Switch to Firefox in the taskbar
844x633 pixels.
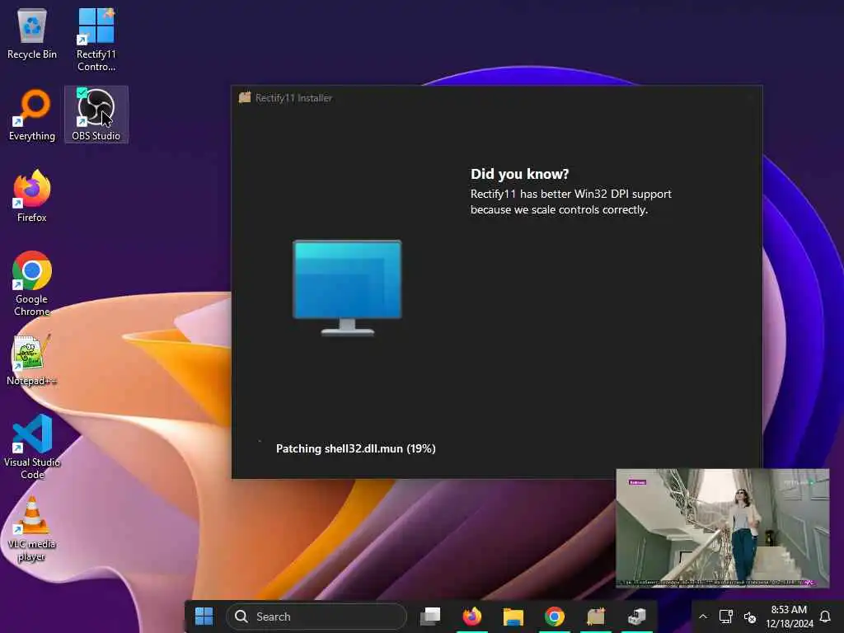(472, 617)
